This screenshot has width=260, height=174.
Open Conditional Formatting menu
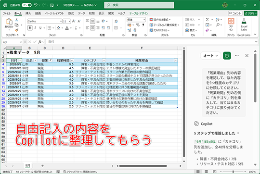[160, 20]
